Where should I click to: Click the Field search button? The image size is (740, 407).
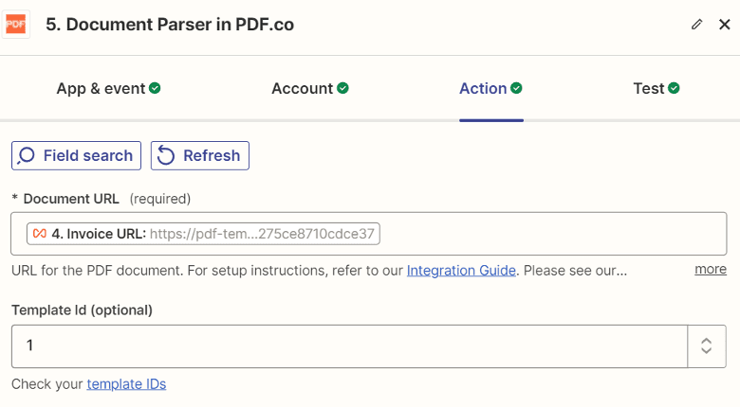click(77, 155)
